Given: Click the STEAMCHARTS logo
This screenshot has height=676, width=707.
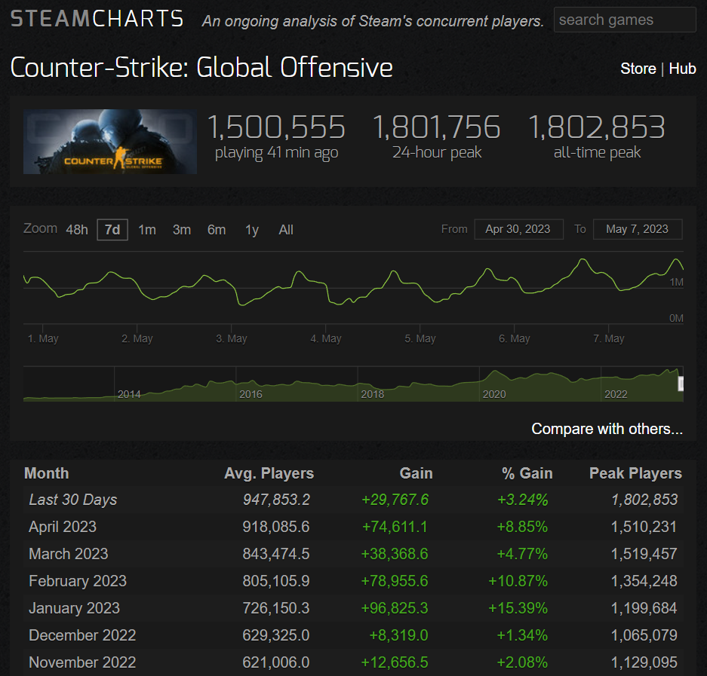Looking at the screenshot, I should 97,19.
